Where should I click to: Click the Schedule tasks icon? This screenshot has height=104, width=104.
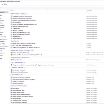point(11,28)
